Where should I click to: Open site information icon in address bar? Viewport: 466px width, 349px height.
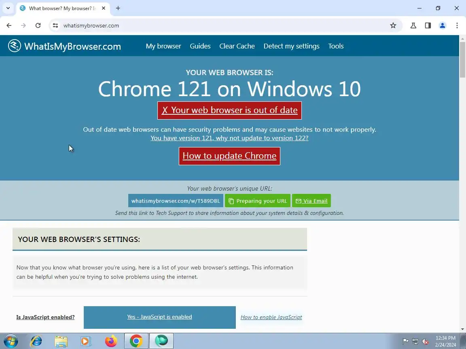click(x=55, y=25)
